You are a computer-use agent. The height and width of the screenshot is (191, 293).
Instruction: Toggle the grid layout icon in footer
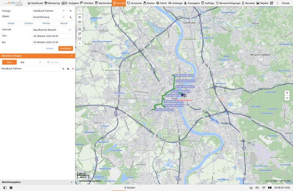[11, 188]
